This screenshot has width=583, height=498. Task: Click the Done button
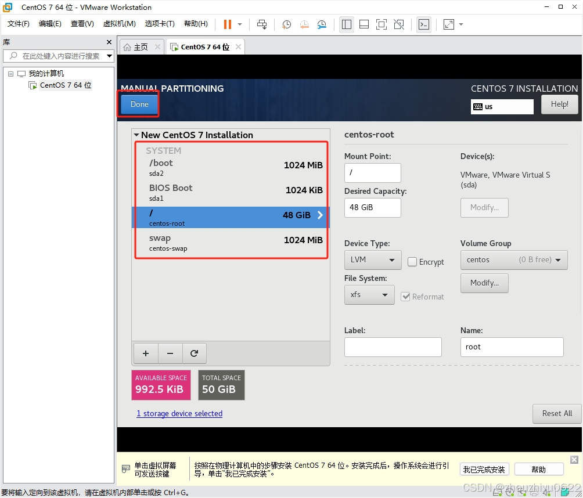pos(139,104)
